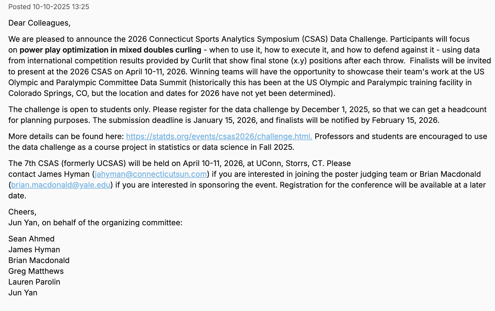Click the 'Cheers,' sign-off line
This screenshot has height=311, width=495.
(22, 212)
